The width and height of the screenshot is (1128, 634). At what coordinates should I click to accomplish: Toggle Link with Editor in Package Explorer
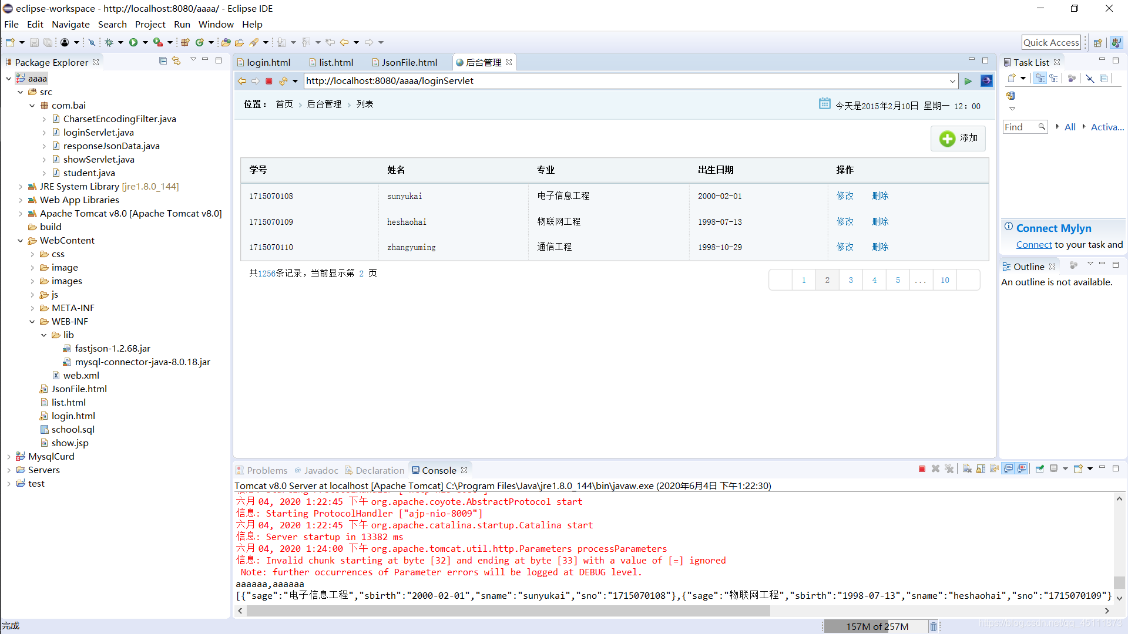pos(176,61)
